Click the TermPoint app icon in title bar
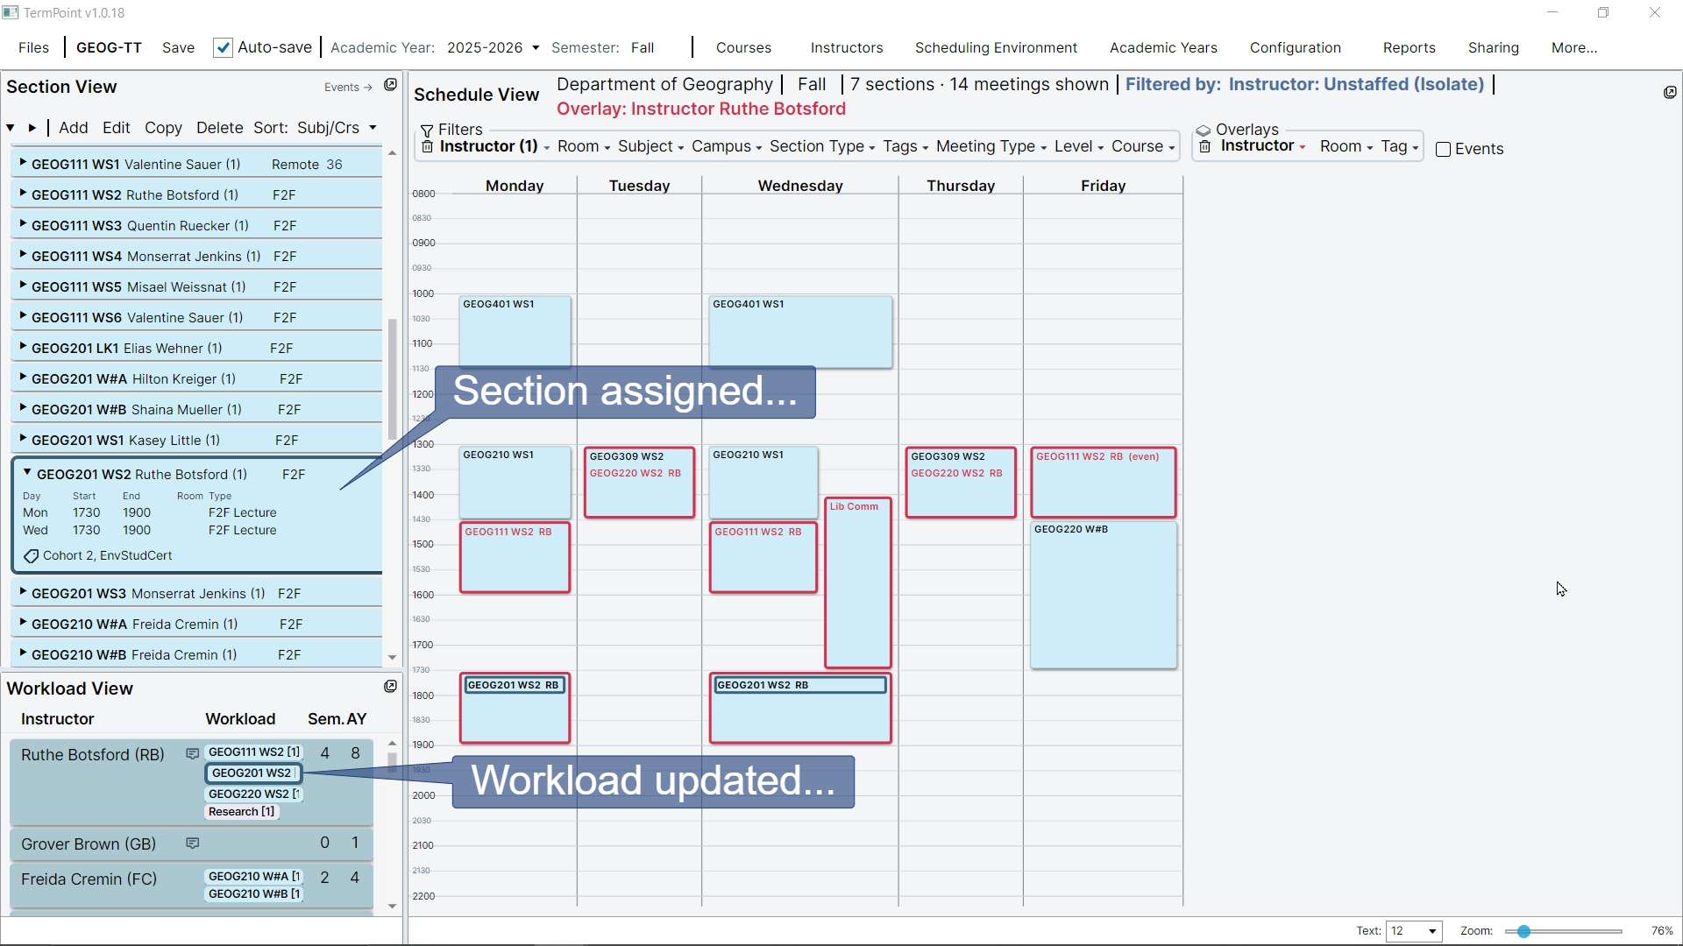Image resolution: width=1683 pixels, height=946 pixels. point(11,12)
